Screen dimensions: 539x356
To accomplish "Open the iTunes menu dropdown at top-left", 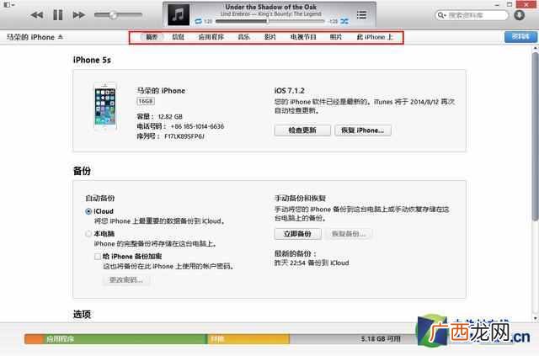I will pyautogui.click(x=9, y=5).
